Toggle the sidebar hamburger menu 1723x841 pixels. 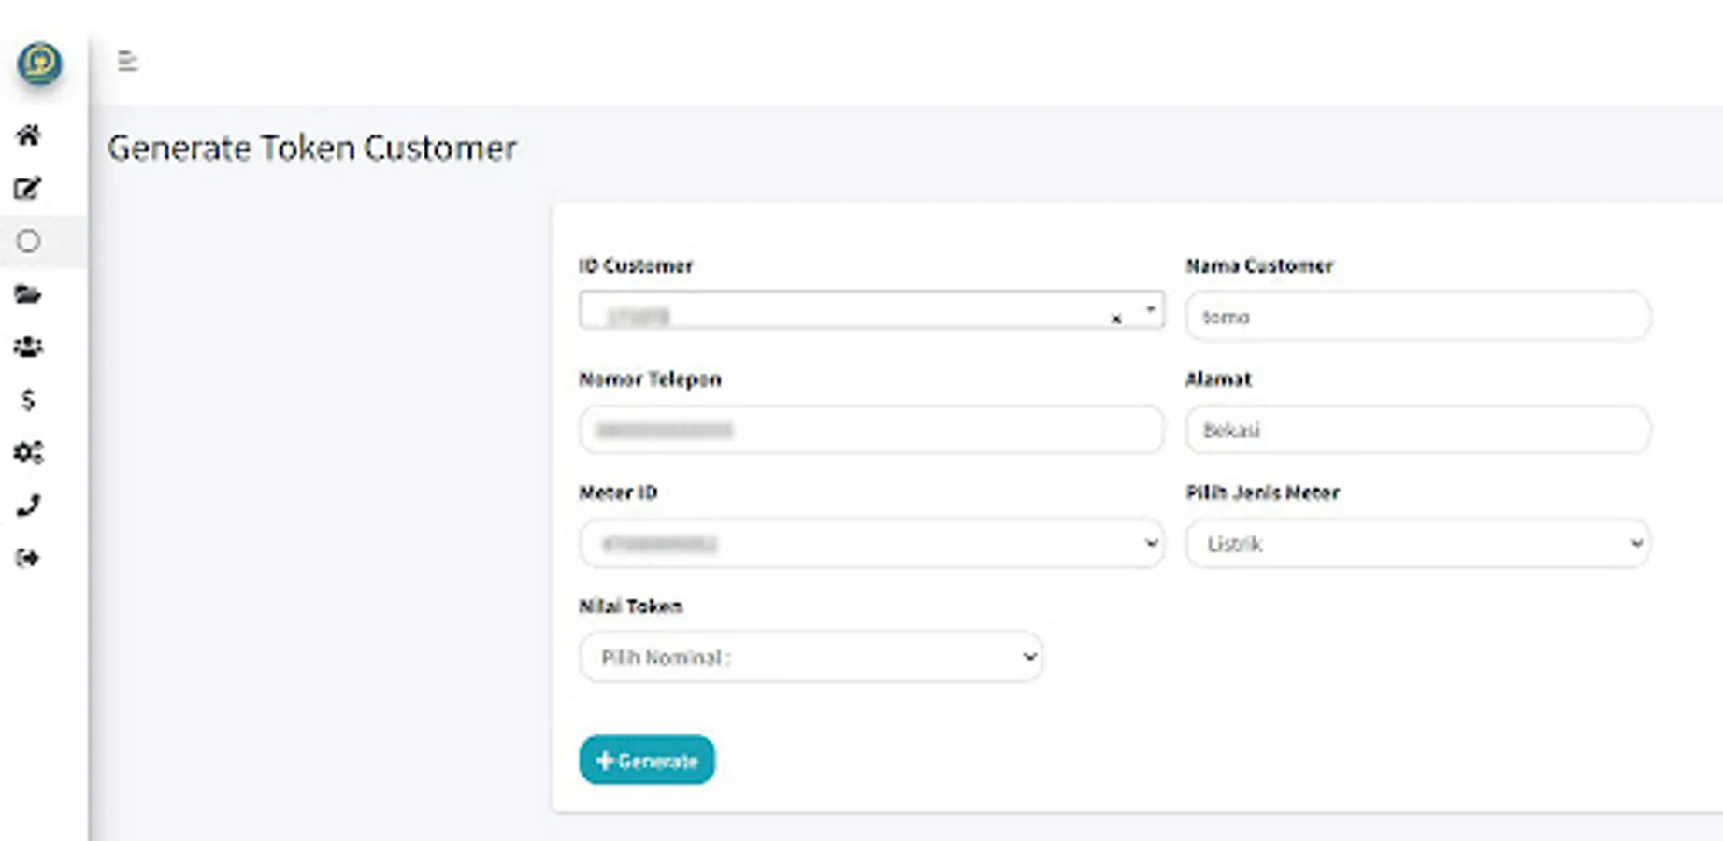(128, 62)
